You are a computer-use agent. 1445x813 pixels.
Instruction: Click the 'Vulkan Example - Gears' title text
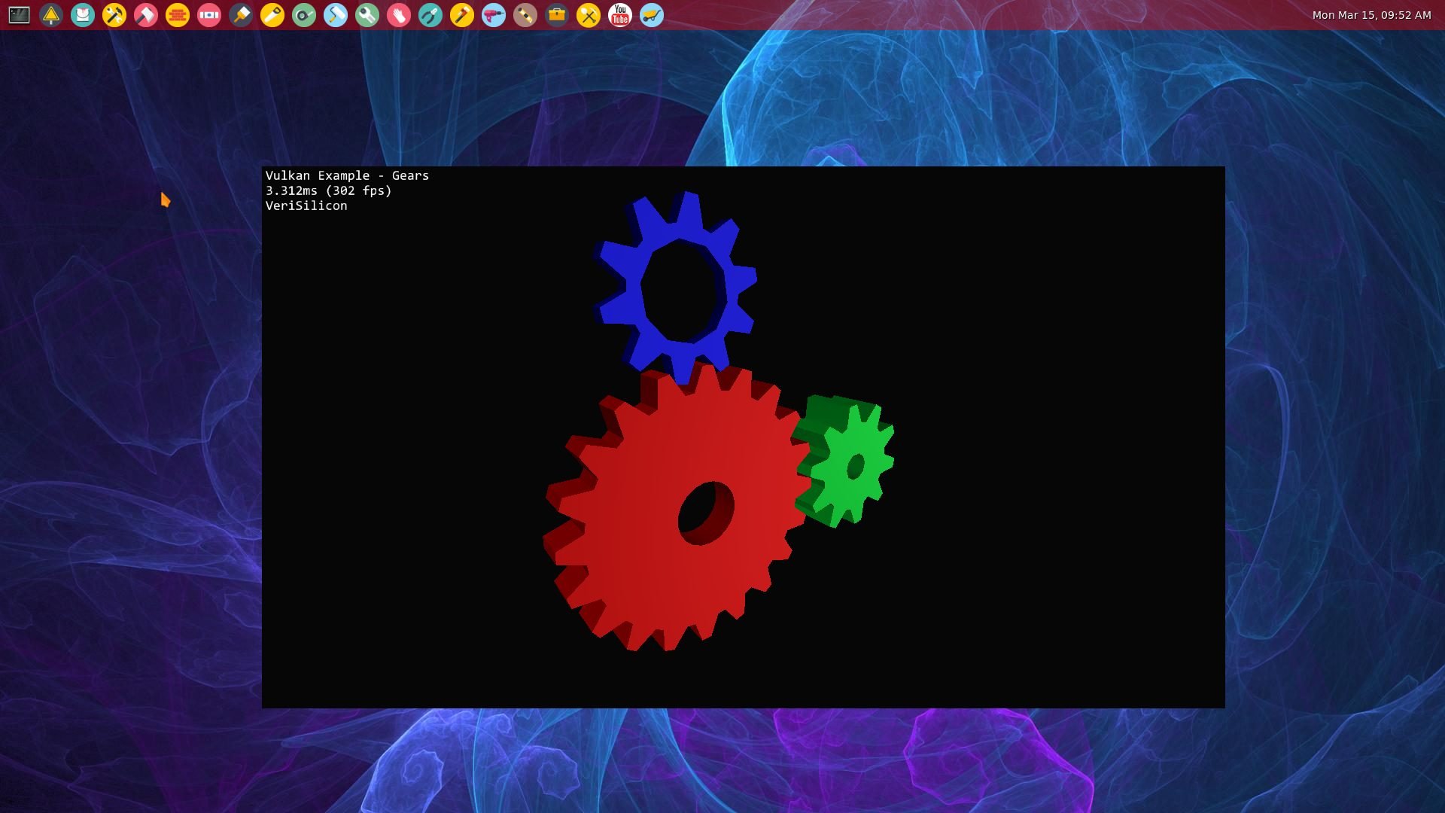(x=347, y=175)
